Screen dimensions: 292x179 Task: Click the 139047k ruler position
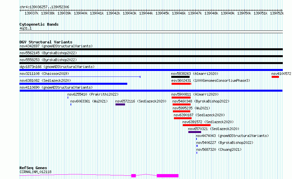click(195, 13)
